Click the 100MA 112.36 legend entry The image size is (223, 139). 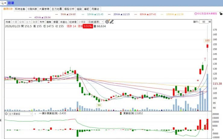point(172,14)
